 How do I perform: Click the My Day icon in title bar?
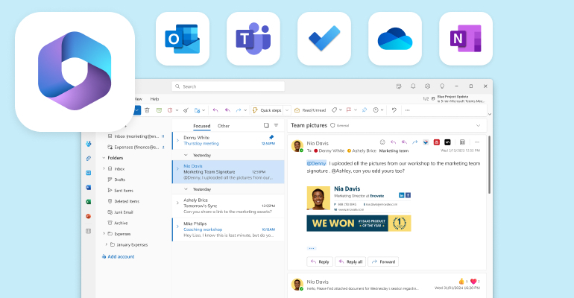point(399,86)
